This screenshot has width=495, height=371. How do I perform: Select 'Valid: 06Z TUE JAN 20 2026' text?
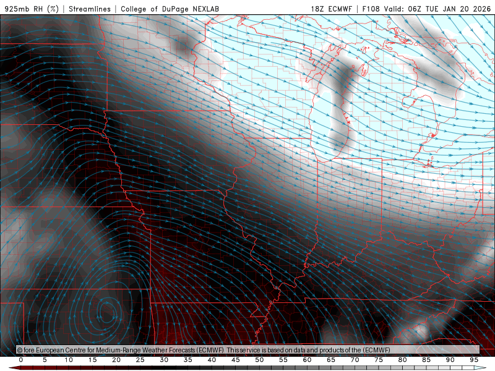coord(437,9)
